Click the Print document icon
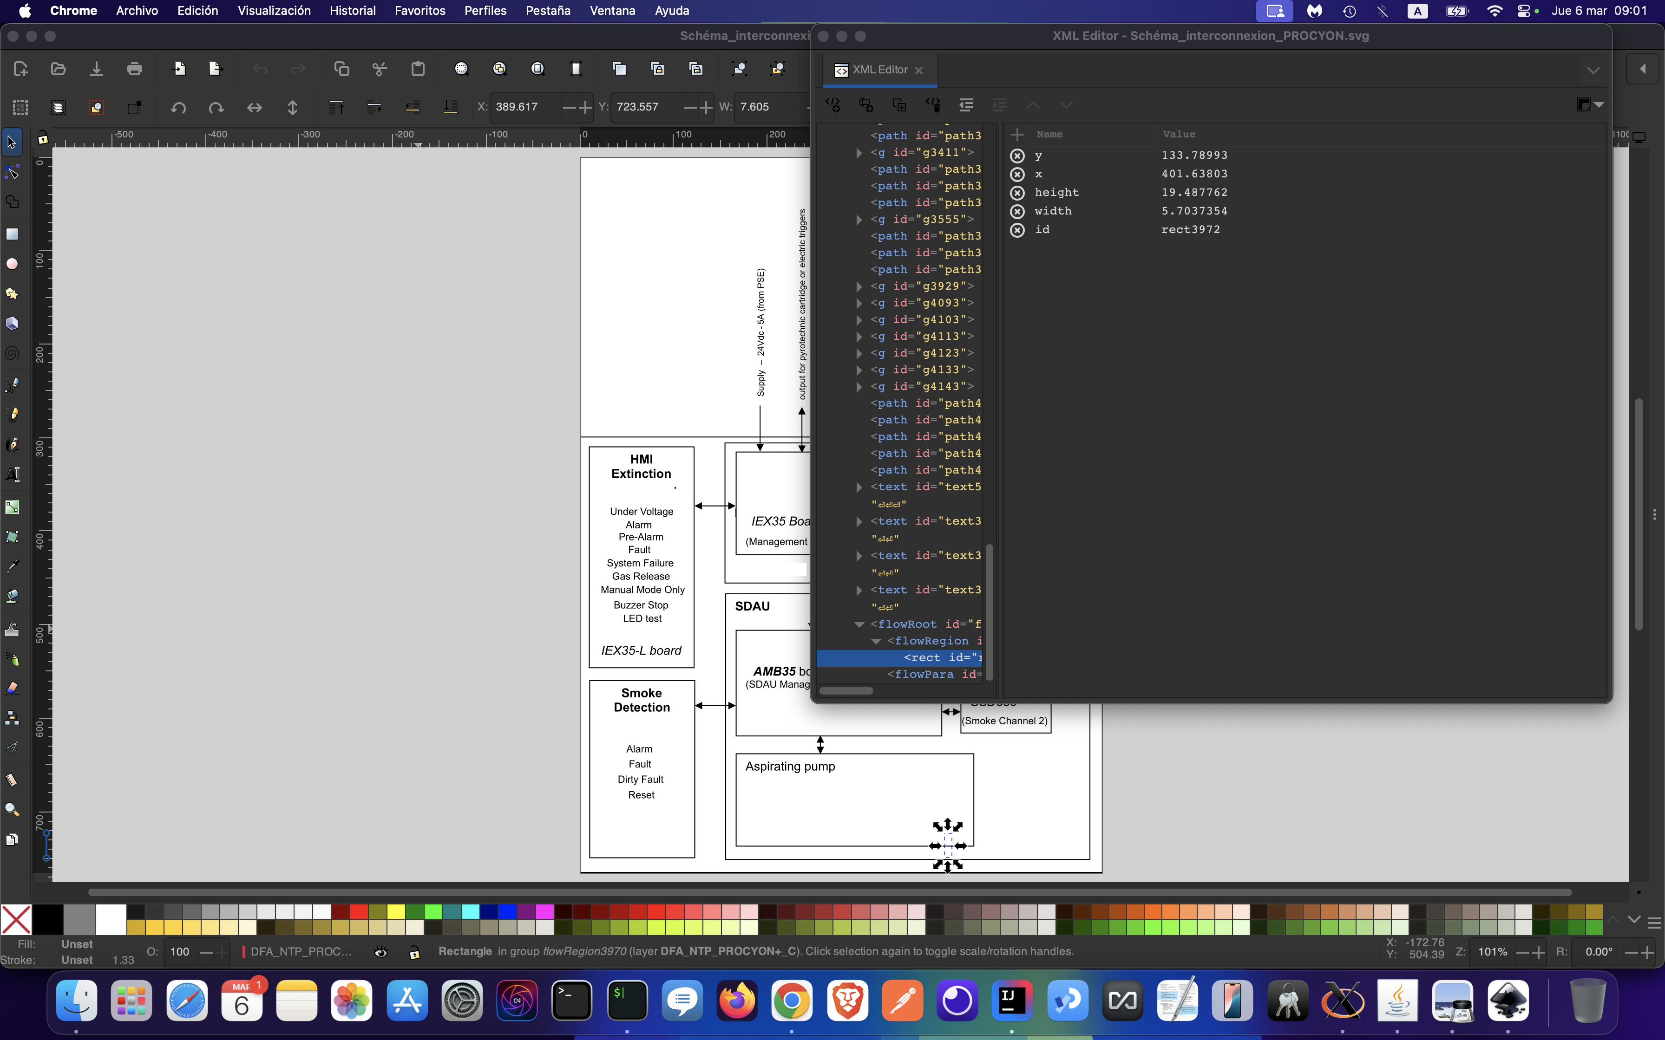 click(135, 69)
